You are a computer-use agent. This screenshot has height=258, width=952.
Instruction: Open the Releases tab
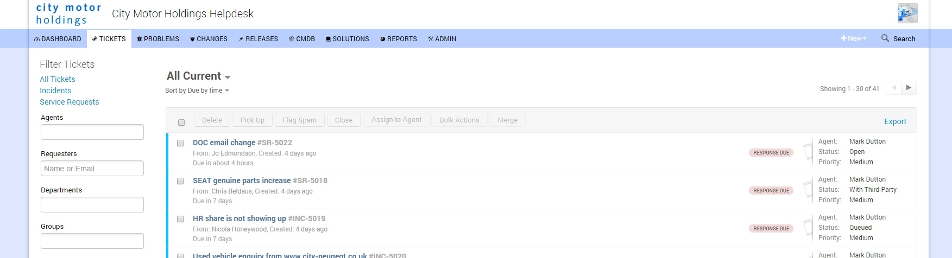tap(259, 39)
